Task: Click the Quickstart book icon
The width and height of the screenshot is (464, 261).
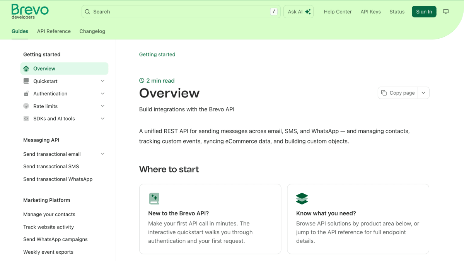Action: point(26,81)
